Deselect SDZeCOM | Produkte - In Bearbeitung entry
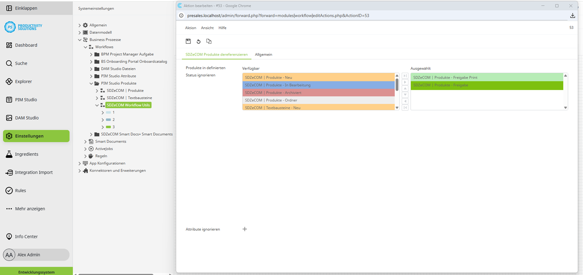583x275 pixels. coord(316,85)
